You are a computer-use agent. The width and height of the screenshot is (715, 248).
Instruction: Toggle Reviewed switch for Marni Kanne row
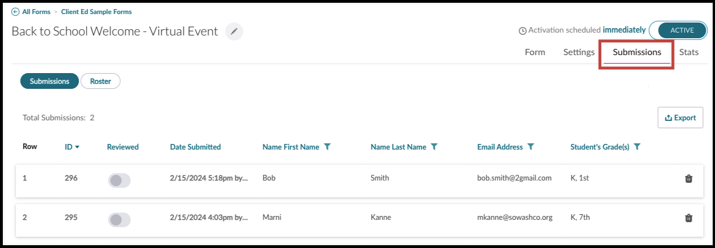(119, 220)
